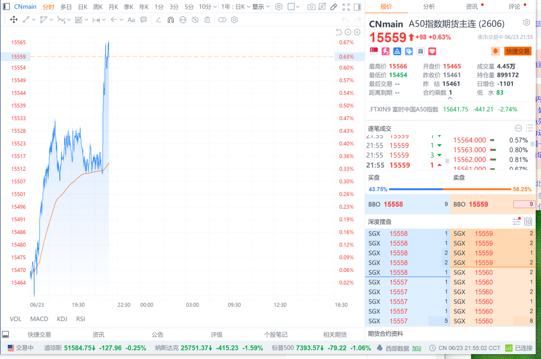Click the .FTXIN9 富时中国A50指数 quote
Viewport: 541px width, 359px height.
pyautogui.click(x=443, y=109)
